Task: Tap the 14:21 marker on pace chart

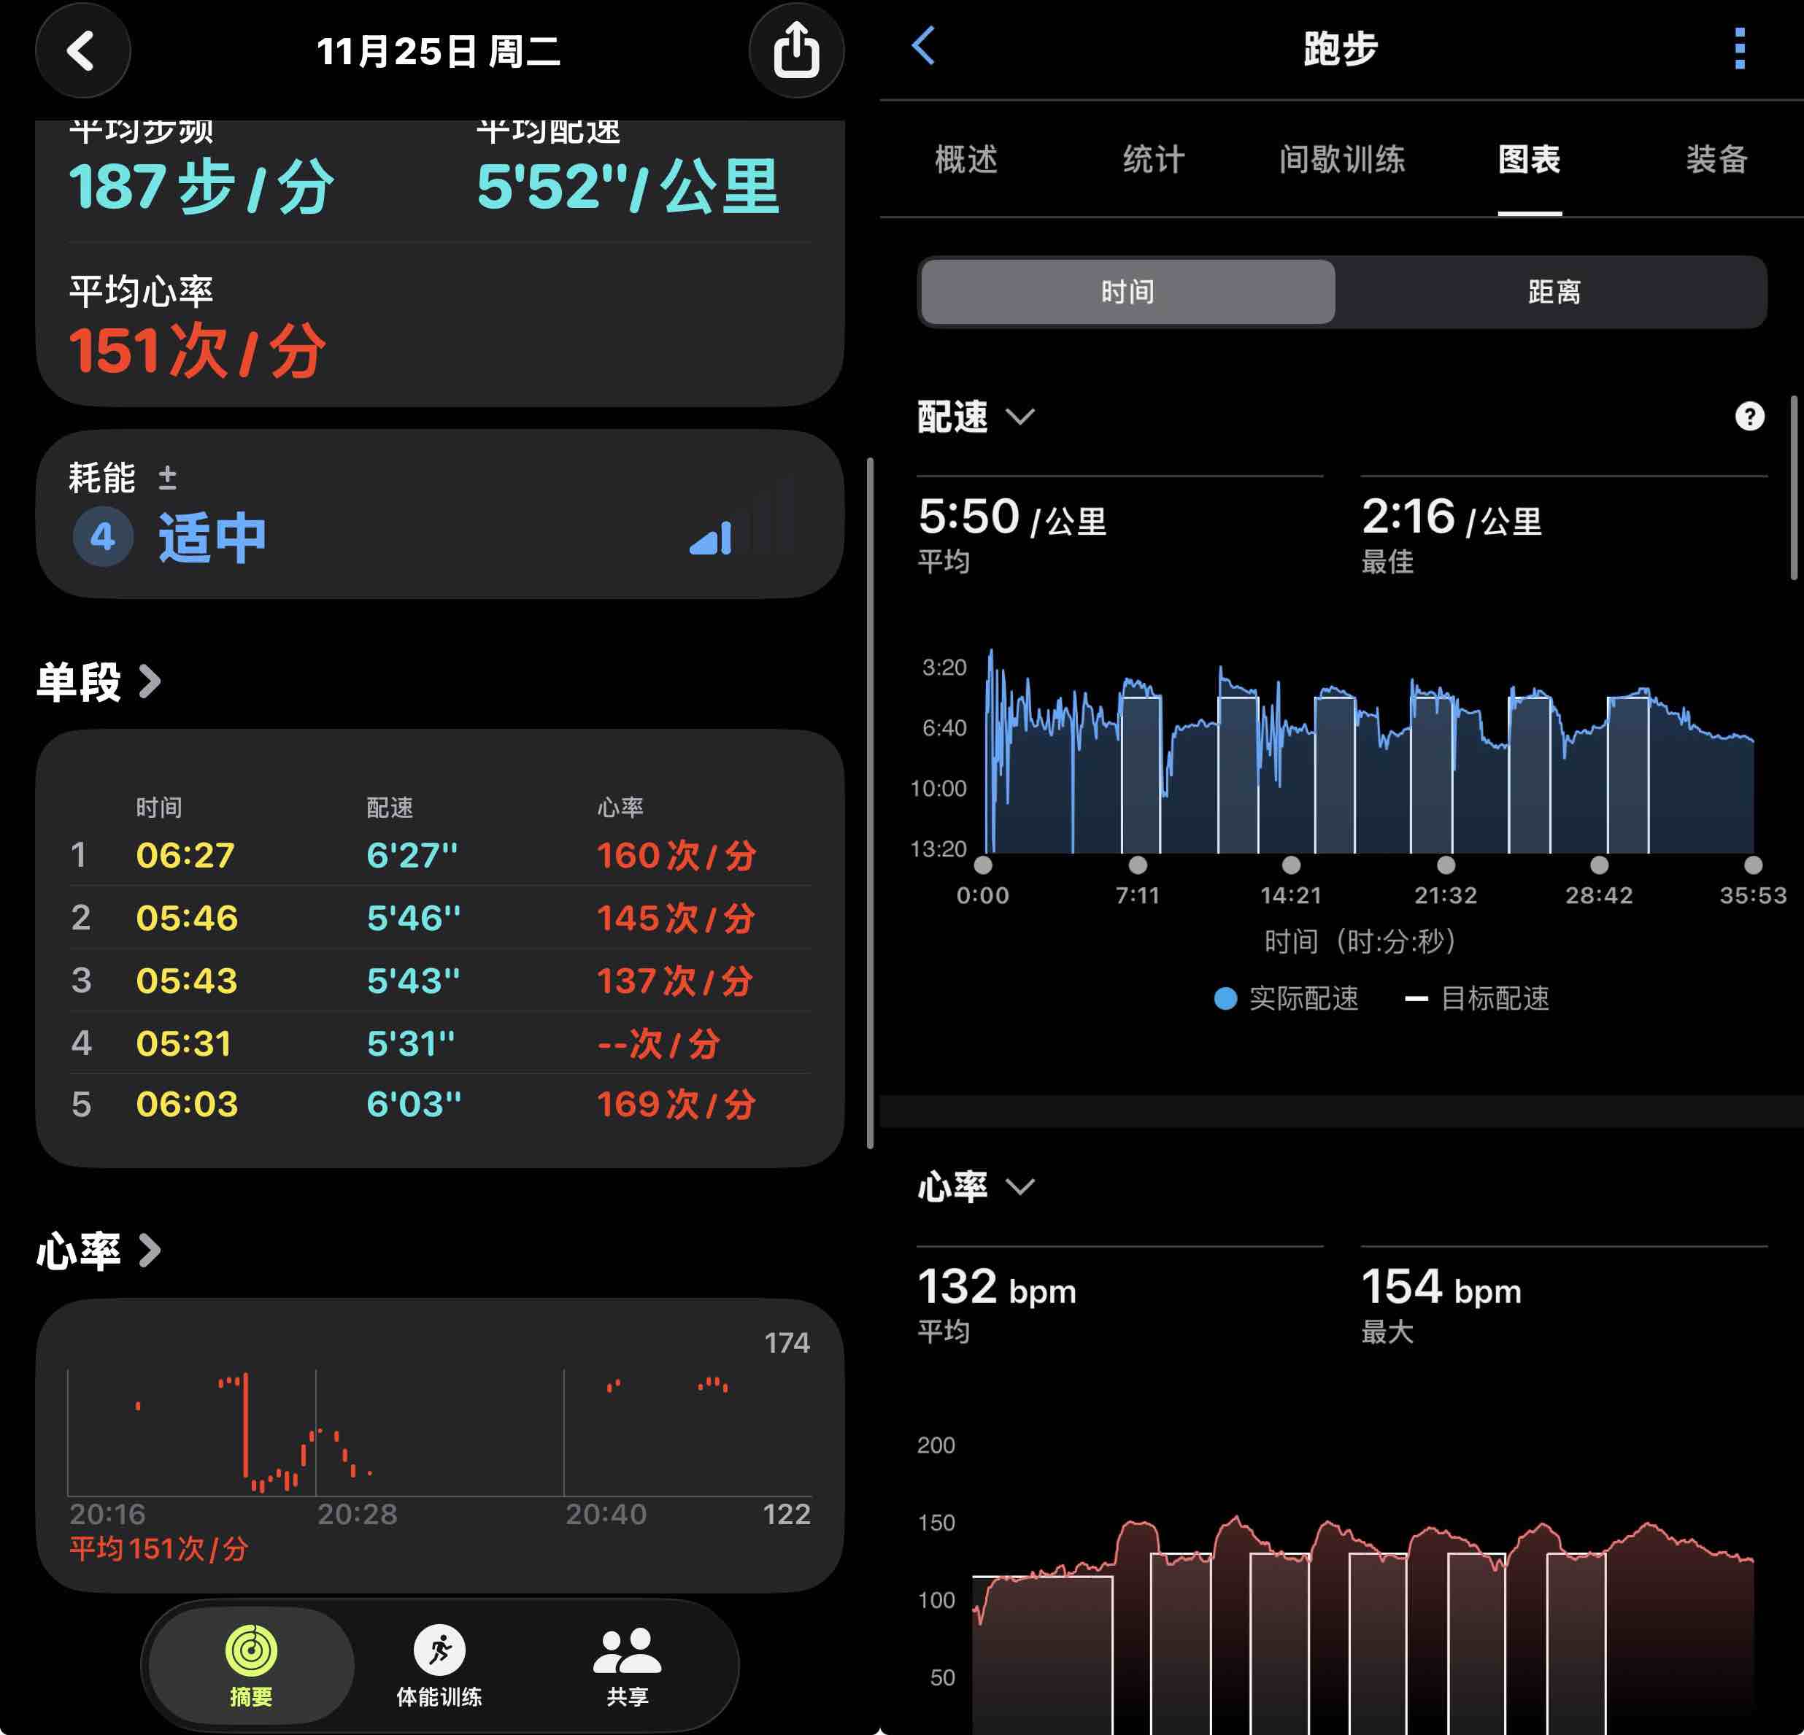Action: tap(1291, 865)
